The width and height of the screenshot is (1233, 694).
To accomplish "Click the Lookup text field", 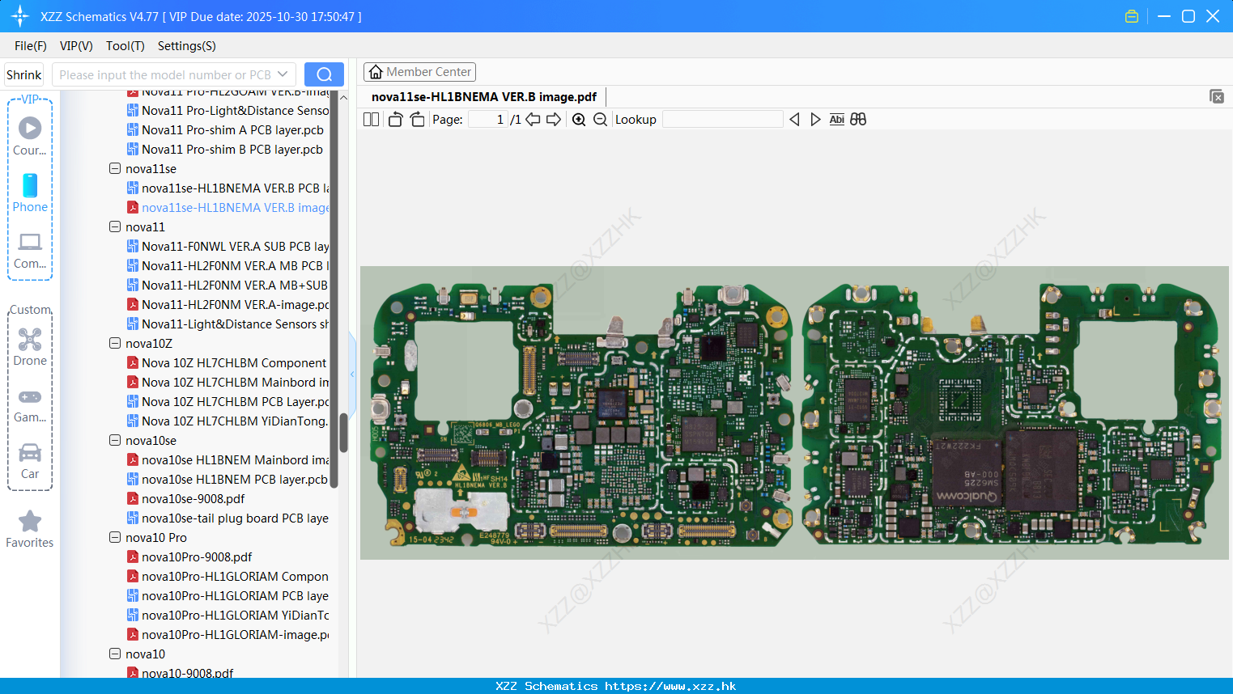I will point(722,120).
